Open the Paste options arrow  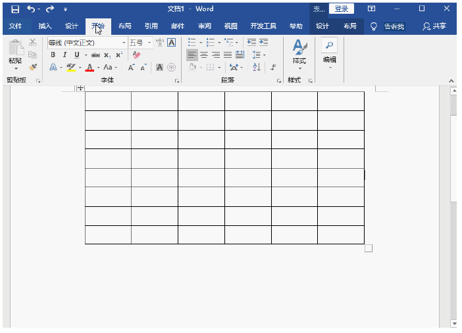click(16, 68)
